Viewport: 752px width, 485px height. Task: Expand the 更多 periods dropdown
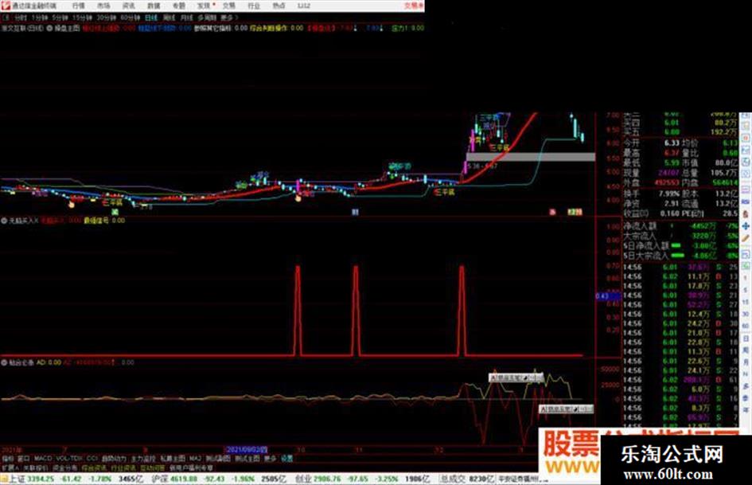[228, 18]
